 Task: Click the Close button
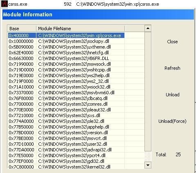click(x=172, y=42)
